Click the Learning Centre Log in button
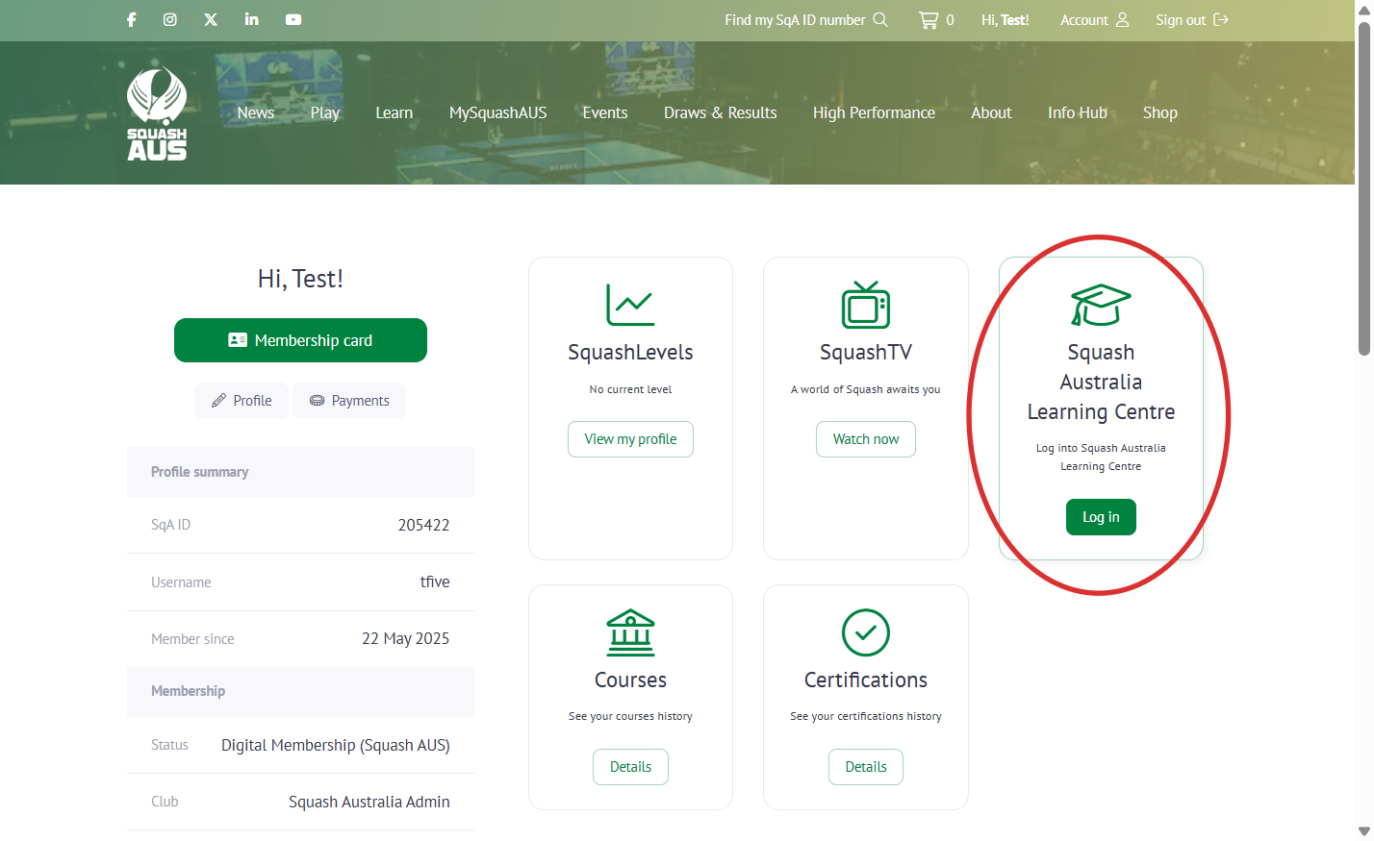The height and width of the screenshot is (841, 1374). point(1101,517)
